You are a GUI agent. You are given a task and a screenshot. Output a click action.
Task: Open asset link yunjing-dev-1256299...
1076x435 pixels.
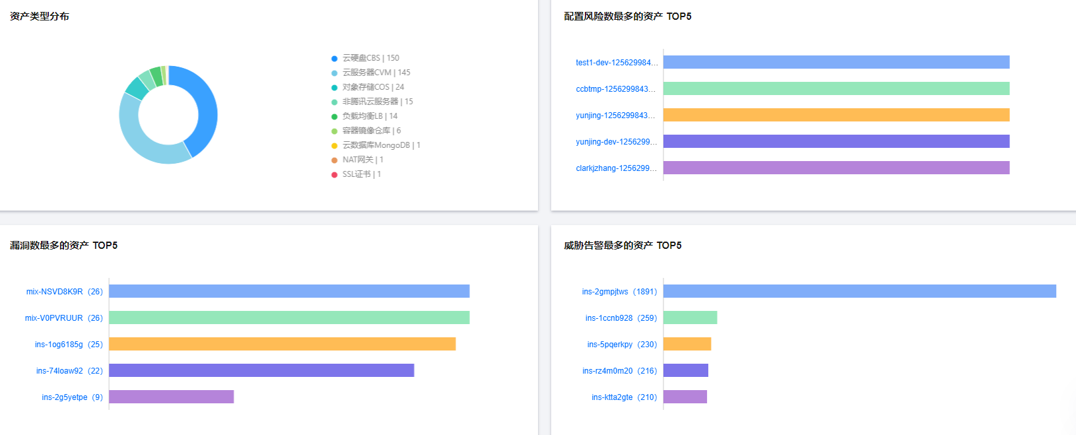[617, 142]
